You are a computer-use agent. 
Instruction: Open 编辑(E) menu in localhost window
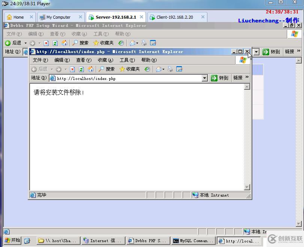click(62, 60)
